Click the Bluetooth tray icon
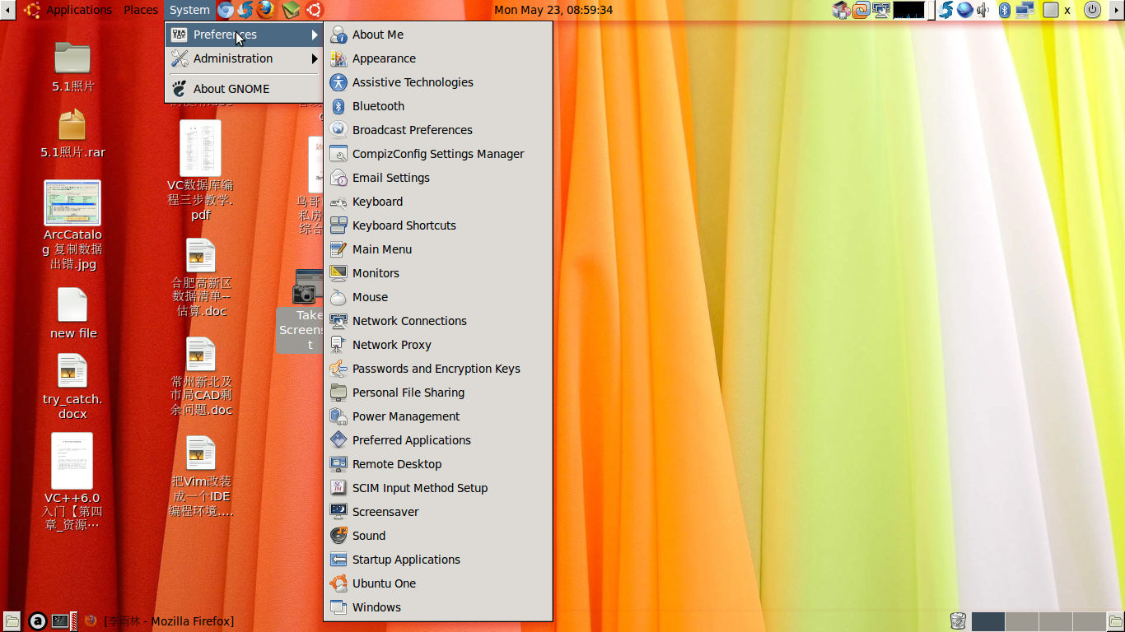This screenshot has width=1125, height=632. [1005, 10]
